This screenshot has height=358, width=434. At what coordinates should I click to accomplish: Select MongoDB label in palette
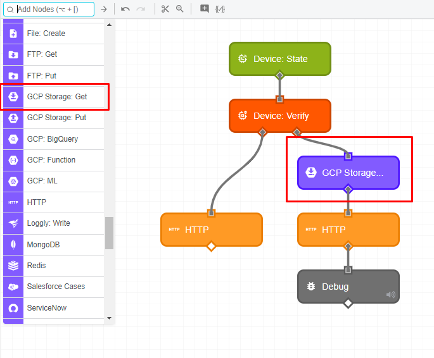(x=44, y=245)
